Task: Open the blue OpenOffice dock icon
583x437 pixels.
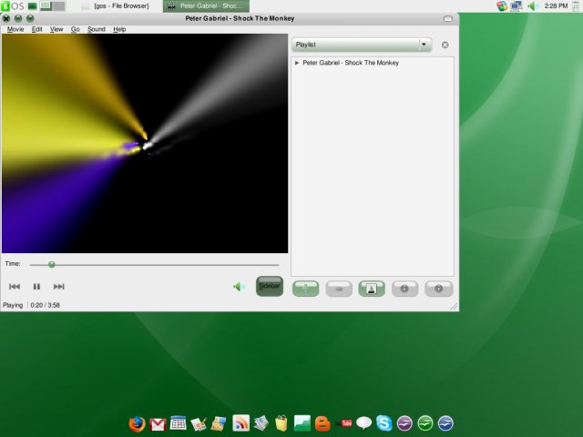Action: point(445,423)
